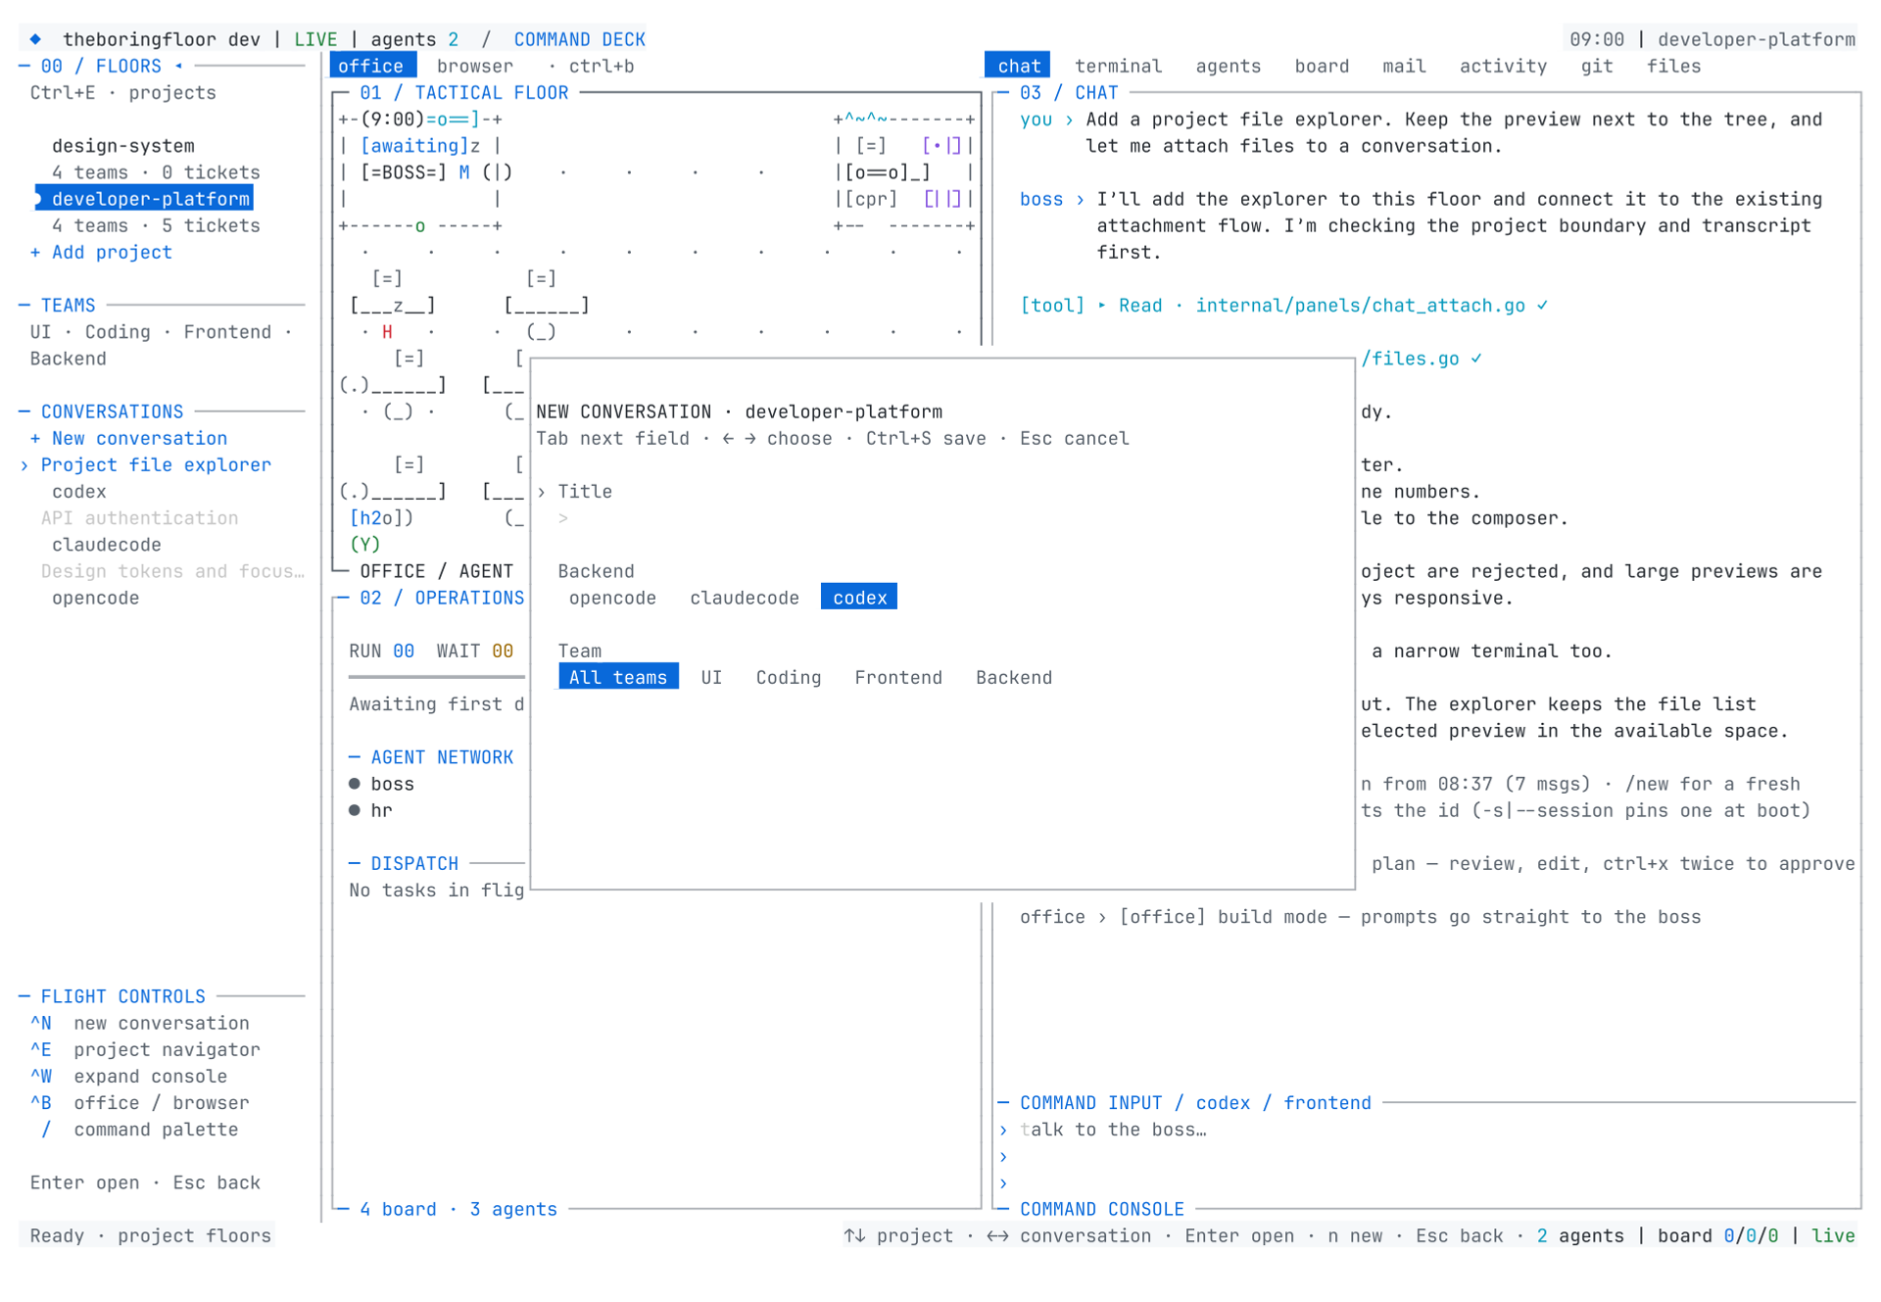Viewport: 1881px width, 1302px height.
Task: Open the files tab
Action: [x=1673, y=66]
